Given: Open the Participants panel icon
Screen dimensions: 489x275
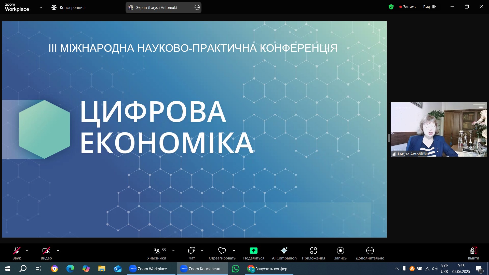Looking at the screenshot, I should tap(157, 251).
